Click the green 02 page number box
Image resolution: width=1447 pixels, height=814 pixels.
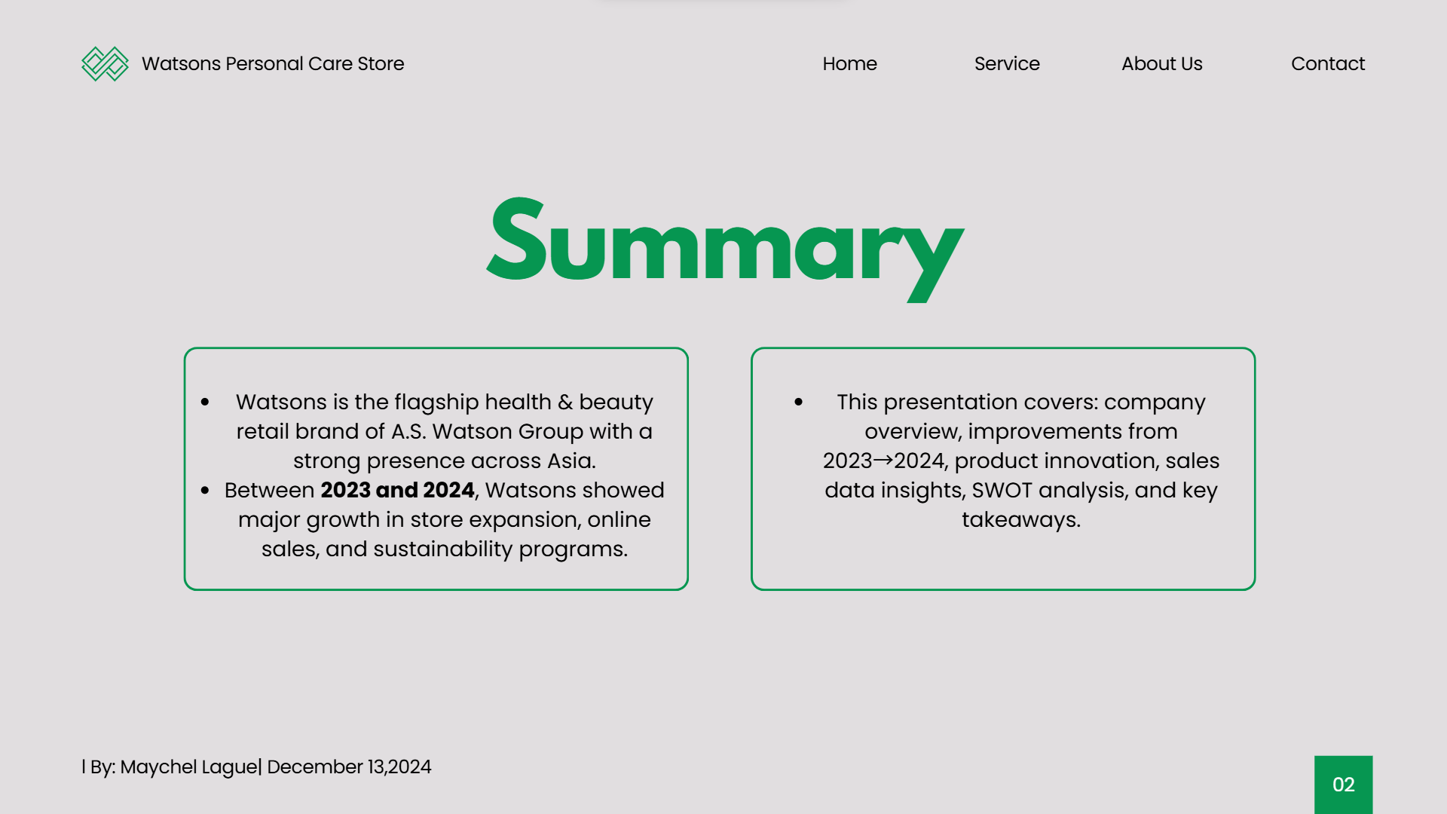pyautogui.click(x=1343, y=785)
